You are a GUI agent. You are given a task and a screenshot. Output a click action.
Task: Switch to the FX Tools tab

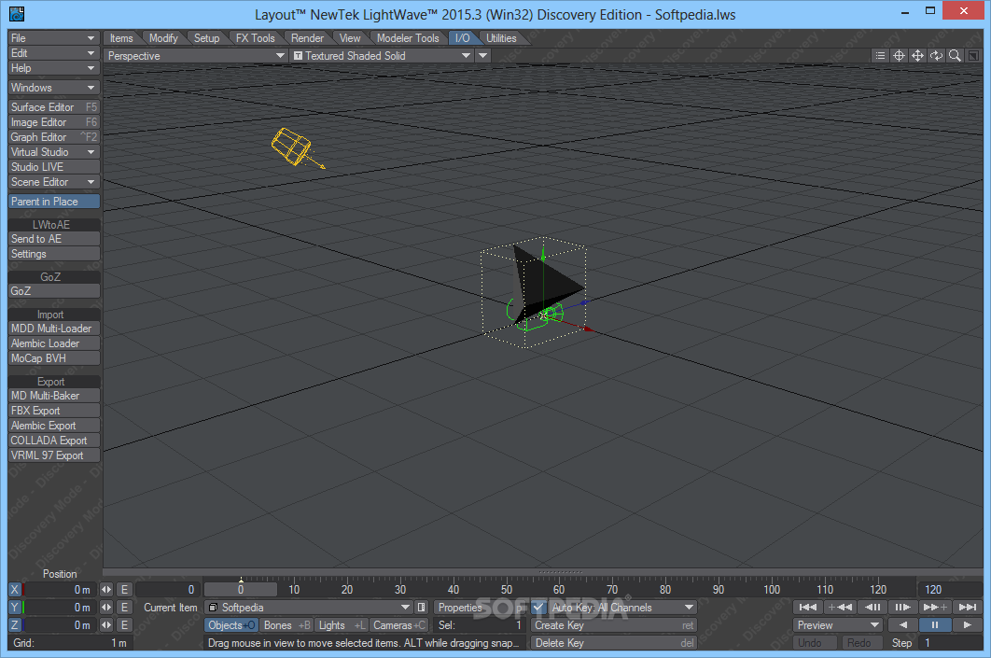[256, 38]
